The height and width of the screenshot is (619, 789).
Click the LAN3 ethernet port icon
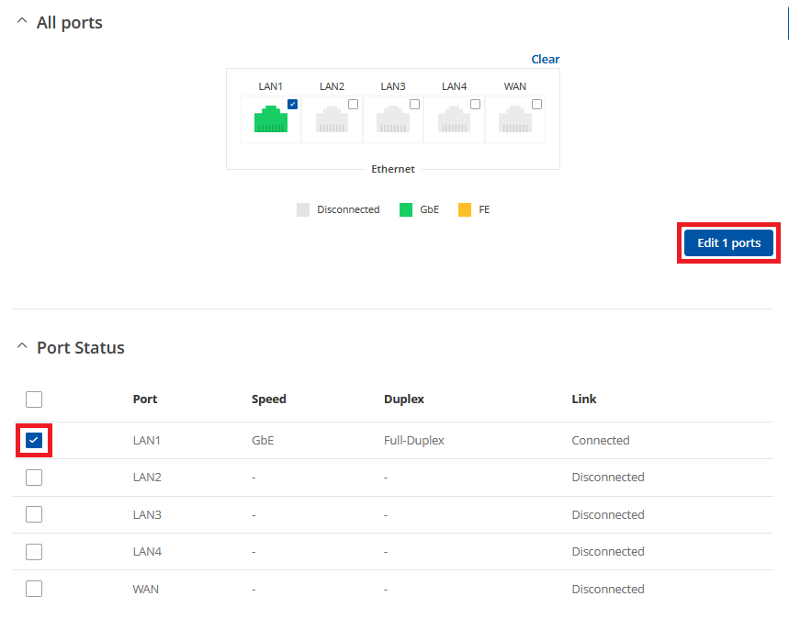tap(393, 120)
